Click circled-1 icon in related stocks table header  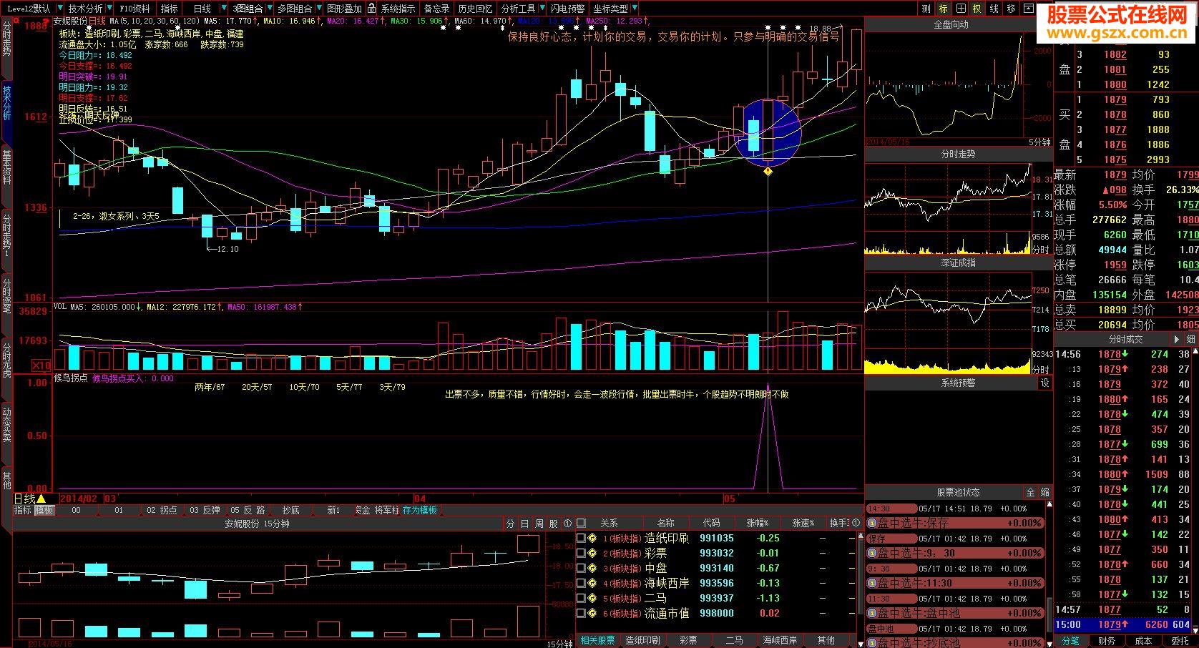856,523
